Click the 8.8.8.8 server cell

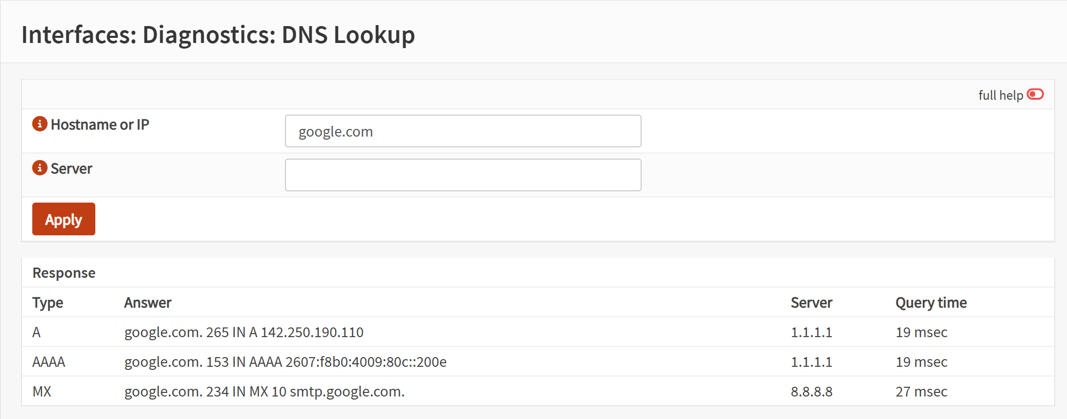click(811, 392)
